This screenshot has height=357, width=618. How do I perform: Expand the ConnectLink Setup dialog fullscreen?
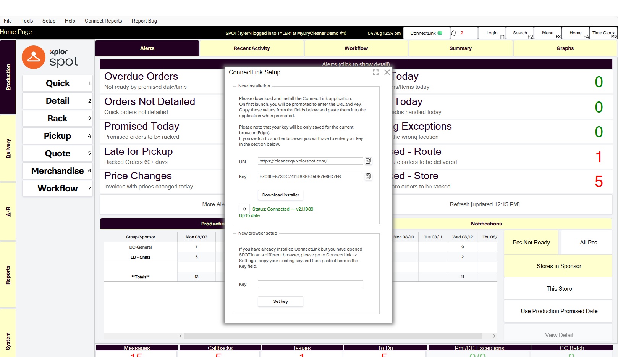tap(376, 72)
